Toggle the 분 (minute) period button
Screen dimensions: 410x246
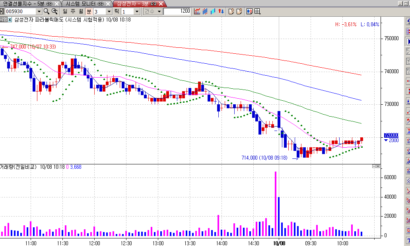[89, 11]
